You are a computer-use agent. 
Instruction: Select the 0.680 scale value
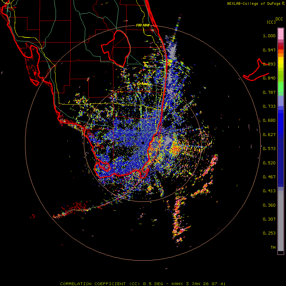tap(269, 120)
